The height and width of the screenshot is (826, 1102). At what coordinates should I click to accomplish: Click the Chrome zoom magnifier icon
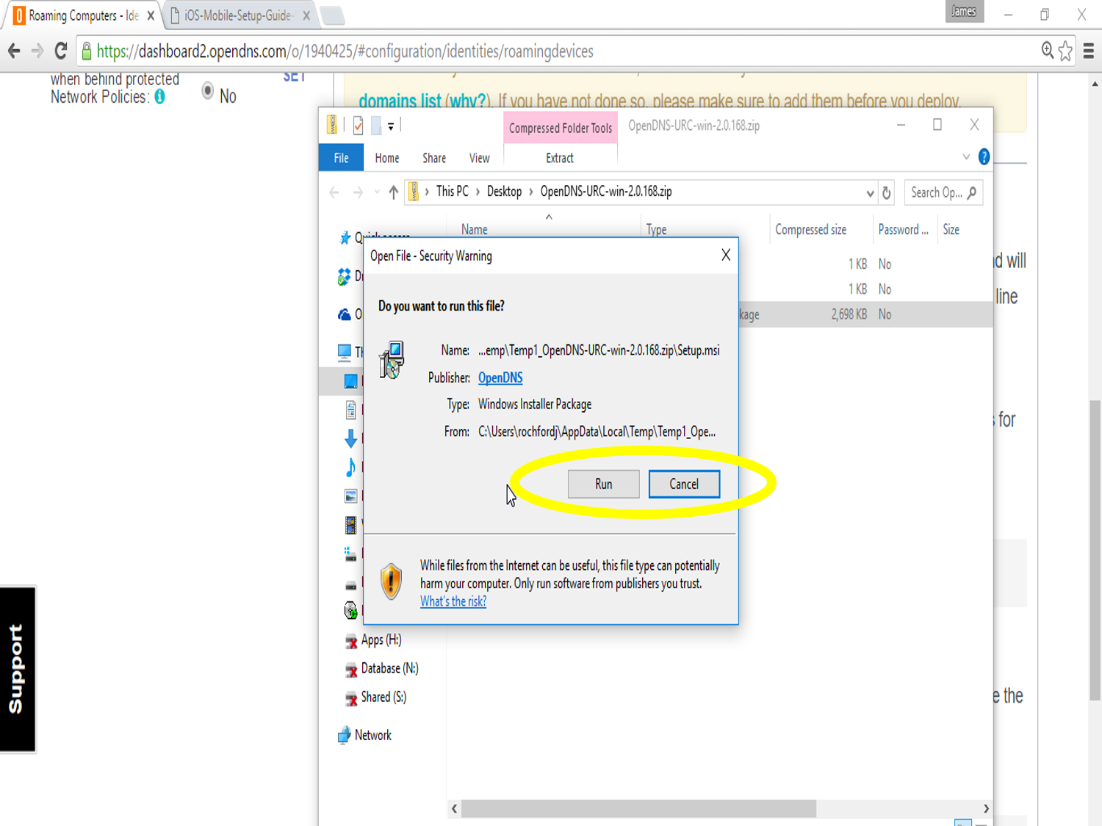click(x=1048, y=50)
